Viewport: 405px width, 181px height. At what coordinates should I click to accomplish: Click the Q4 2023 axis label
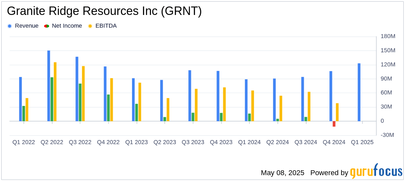pos(221,142)
